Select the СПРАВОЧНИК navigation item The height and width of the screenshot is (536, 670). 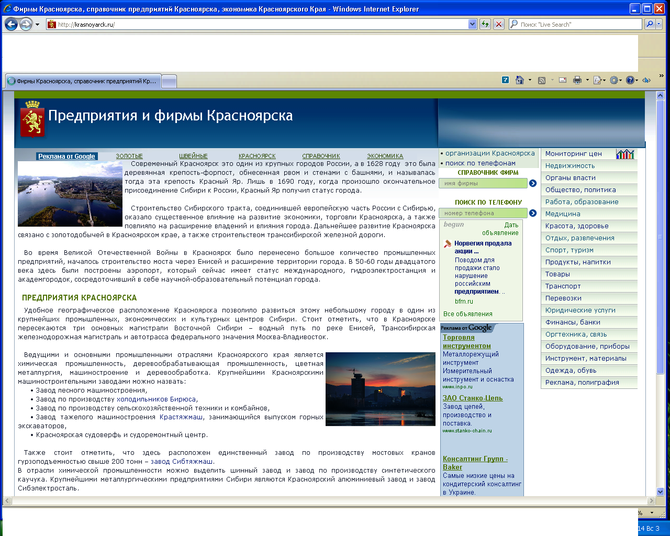pyautogui.click(x=320, y=155)
